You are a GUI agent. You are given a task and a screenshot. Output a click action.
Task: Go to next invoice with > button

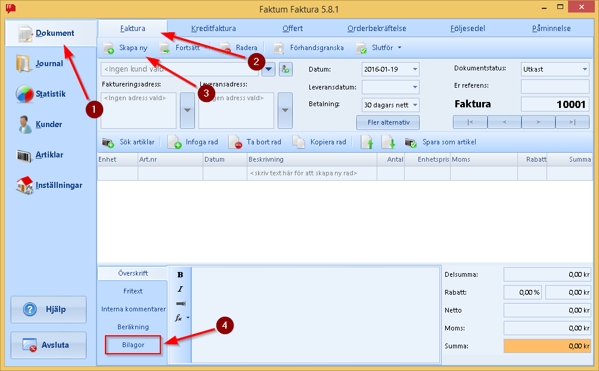[x=538, y=122]
